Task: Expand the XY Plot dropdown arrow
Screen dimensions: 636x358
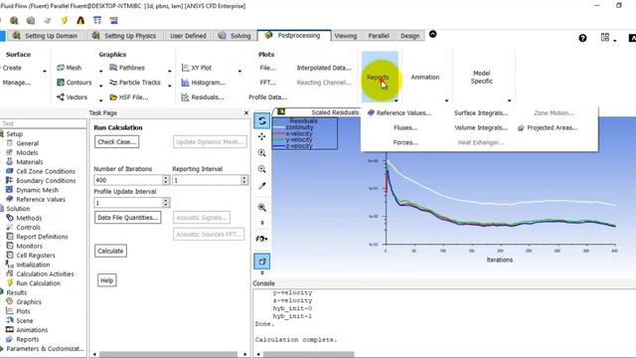Action: point(239,71)
